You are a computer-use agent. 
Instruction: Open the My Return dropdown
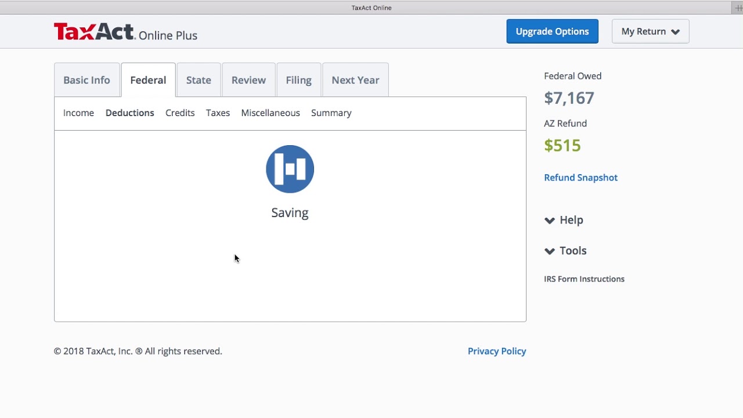650,31
